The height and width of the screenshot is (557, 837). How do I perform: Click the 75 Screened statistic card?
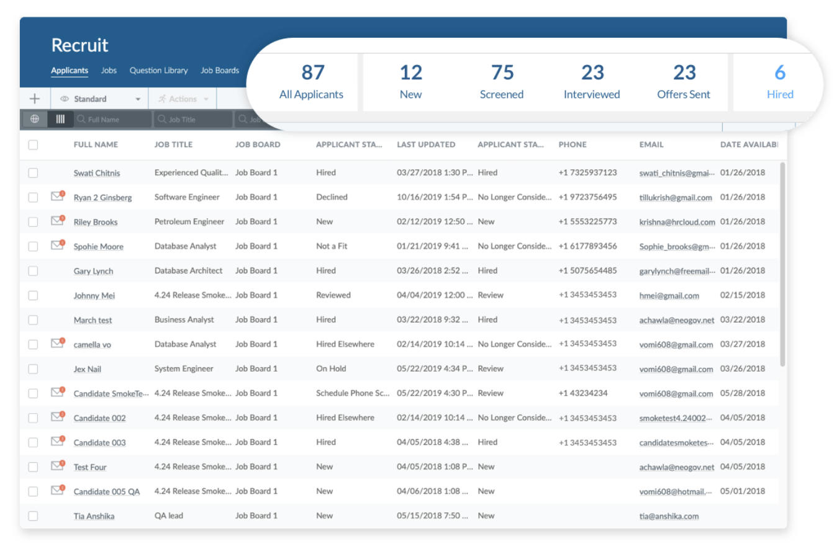pos(502,81)
